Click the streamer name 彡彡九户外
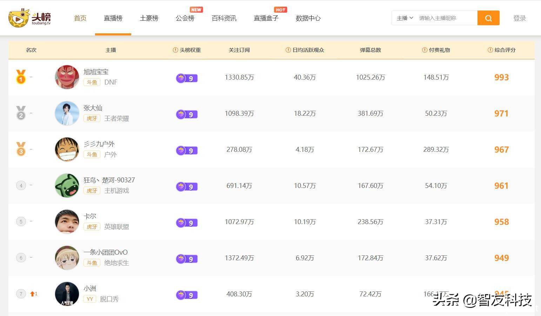This screenshot has height=316, width=541. point(99,144)
